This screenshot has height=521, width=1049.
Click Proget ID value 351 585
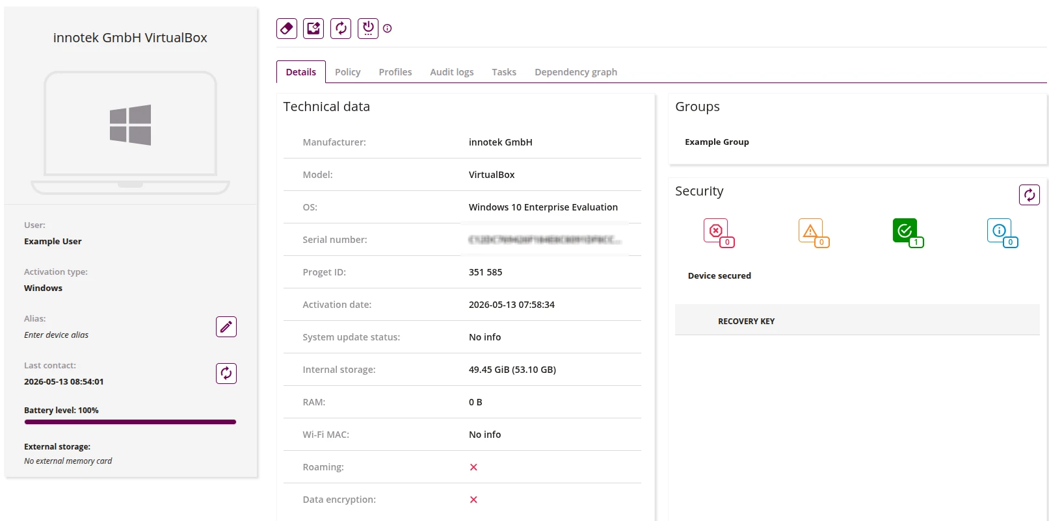tap(485, 272)
